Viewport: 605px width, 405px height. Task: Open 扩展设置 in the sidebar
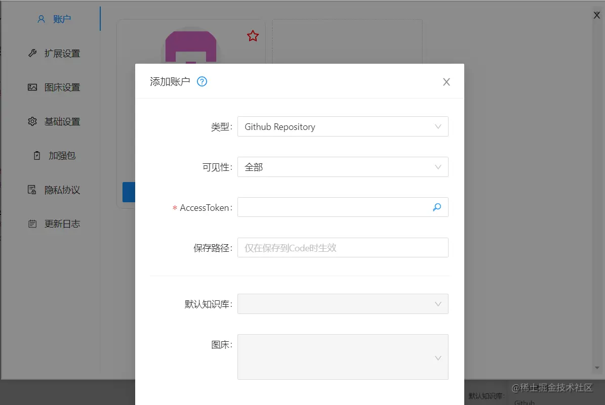coord(54,53)
